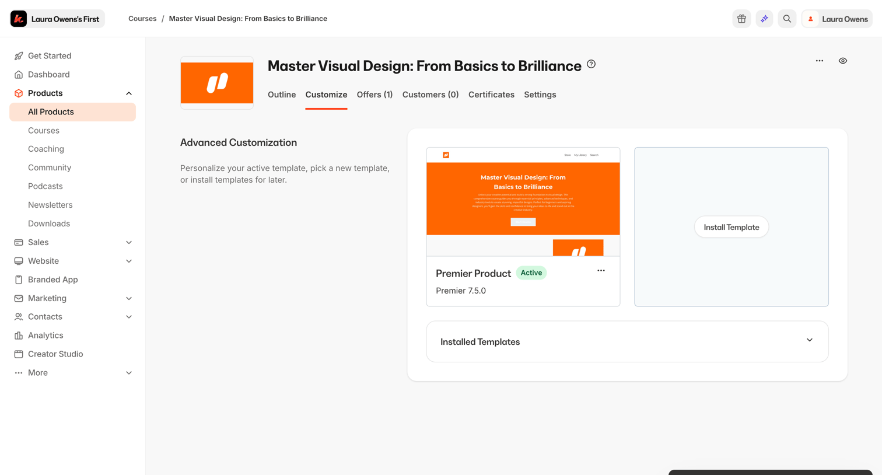
Task: Open Premier Product template options ellipsis
Action: [x=601, y=271]
